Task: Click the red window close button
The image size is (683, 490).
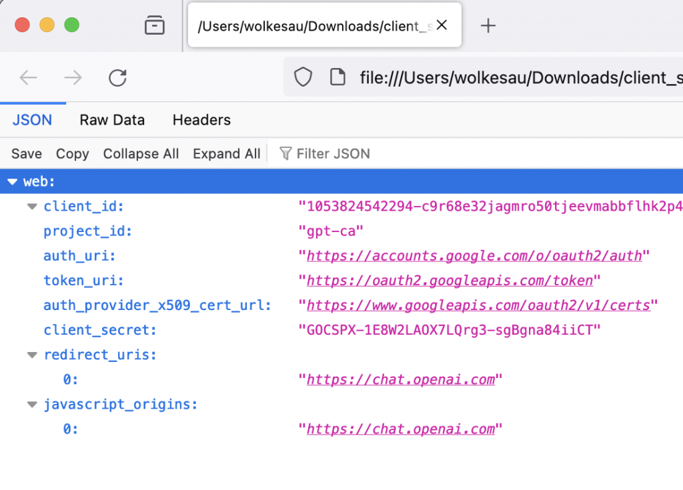Action: (22, 25)
